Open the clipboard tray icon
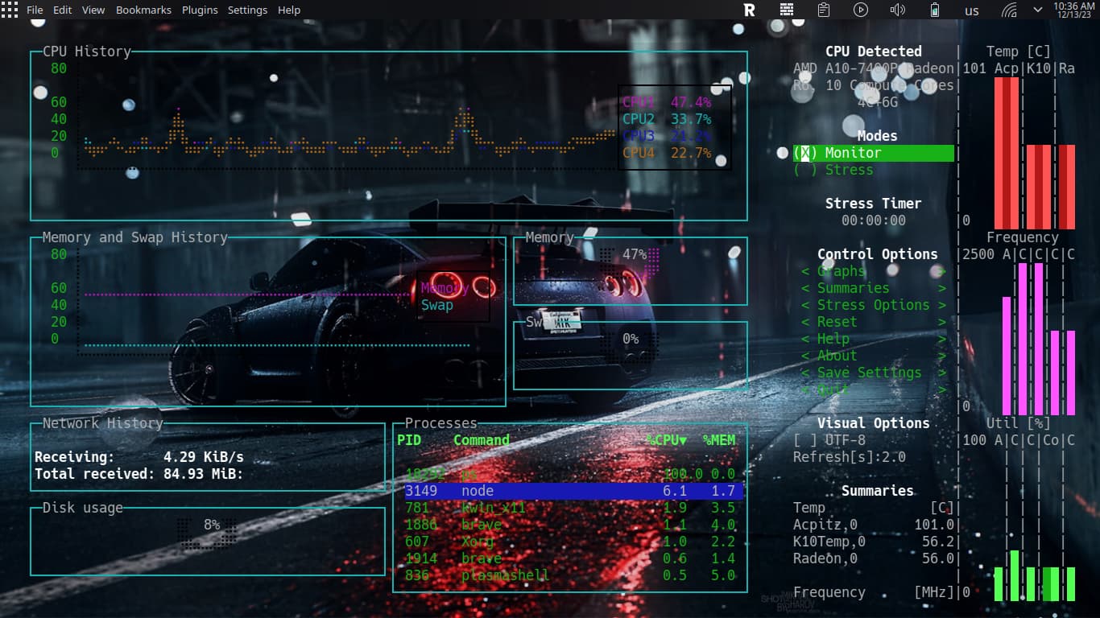The height and width of the screenshot is (618, 1100). coord(824,10)
